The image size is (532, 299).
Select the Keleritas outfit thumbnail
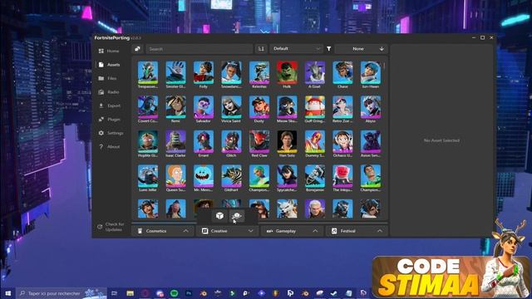[259, 73]
